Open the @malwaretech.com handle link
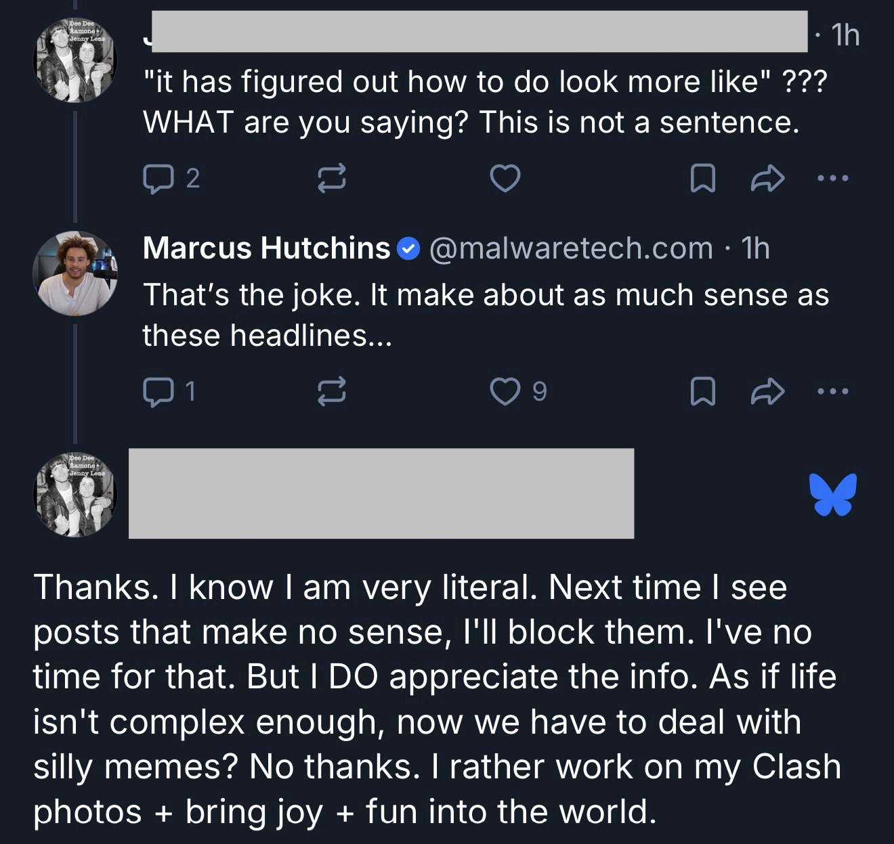This screenshot has height=844, width=894. [x=570, y=248]
